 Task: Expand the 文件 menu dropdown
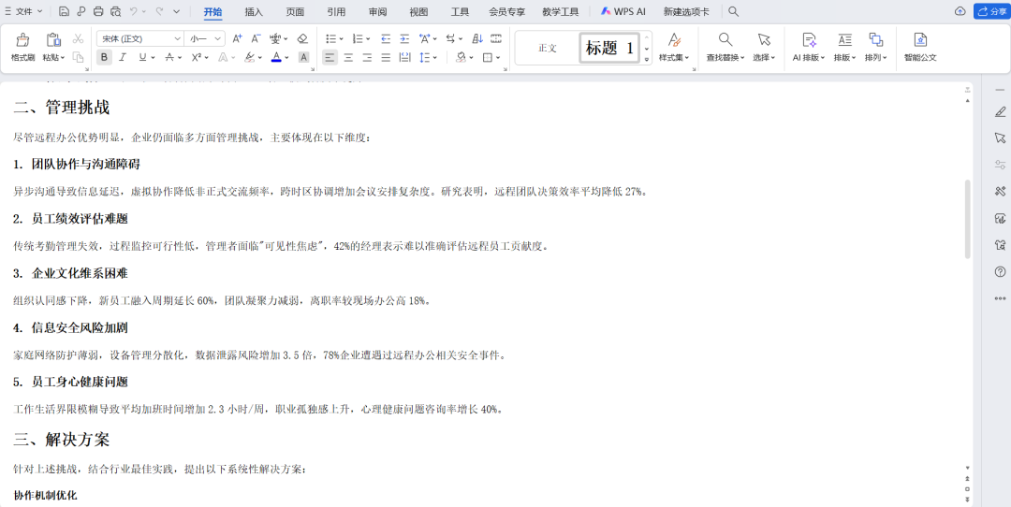(23, 11)
